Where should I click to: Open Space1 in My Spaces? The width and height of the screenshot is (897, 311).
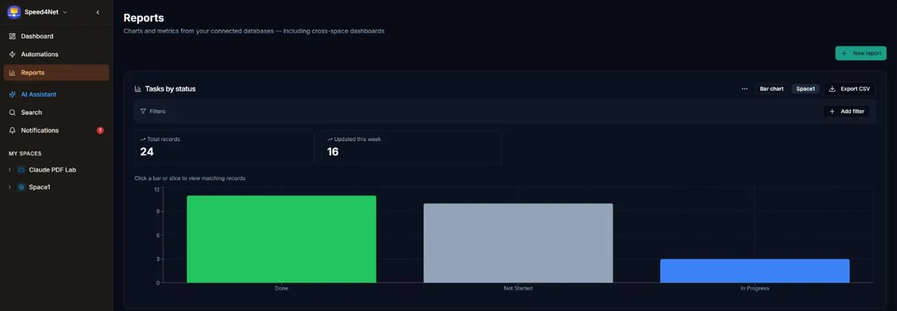[x=39, y=187]
